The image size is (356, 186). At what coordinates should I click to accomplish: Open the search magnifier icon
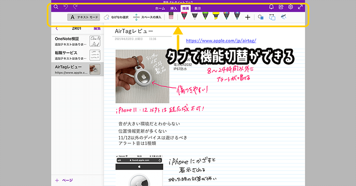click(x=56, y=7)
